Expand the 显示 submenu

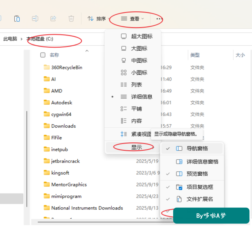[x=132, y=147]
